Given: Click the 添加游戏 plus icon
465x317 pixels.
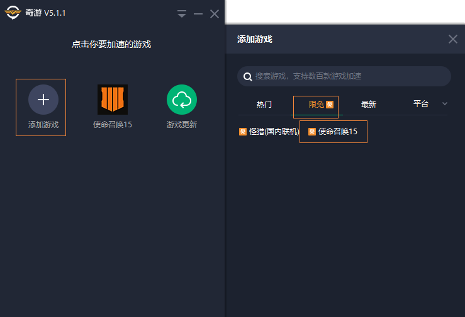Looking at the screenshot, I should tap(43, 100).
